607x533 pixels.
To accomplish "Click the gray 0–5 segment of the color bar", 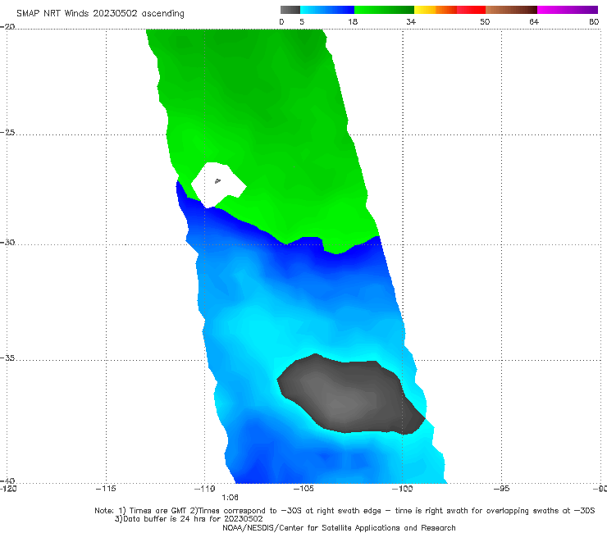I will (x=290, y=10).
